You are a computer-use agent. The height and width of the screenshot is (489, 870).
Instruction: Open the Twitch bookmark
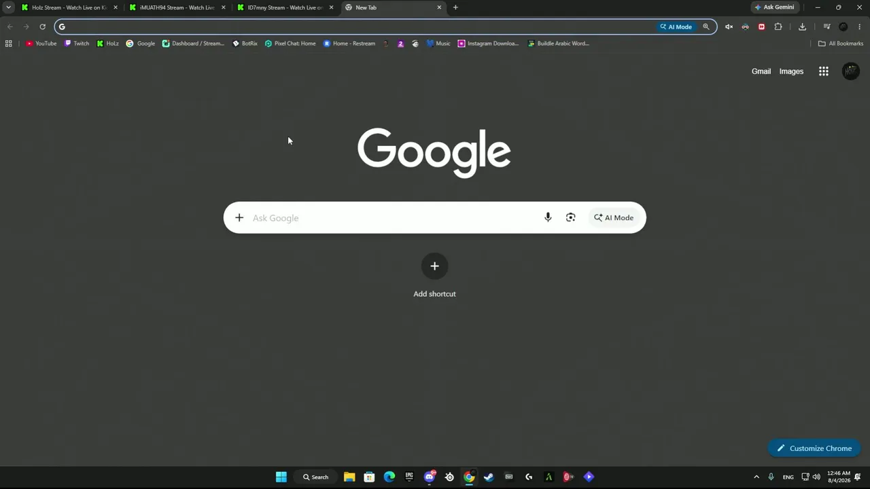point(77,43)
